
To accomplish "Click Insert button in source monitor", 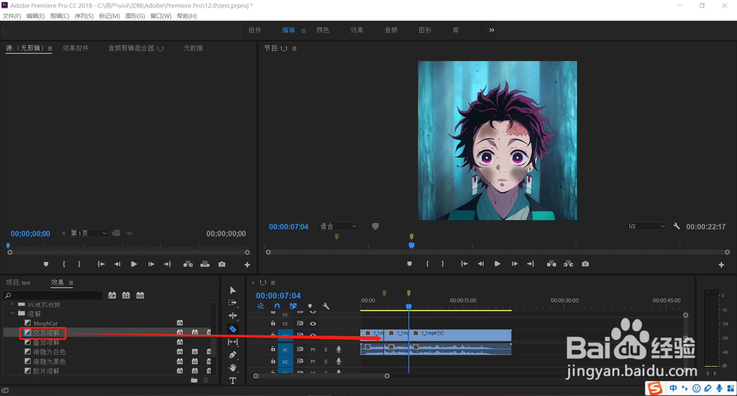I will (x=188, y=264).
